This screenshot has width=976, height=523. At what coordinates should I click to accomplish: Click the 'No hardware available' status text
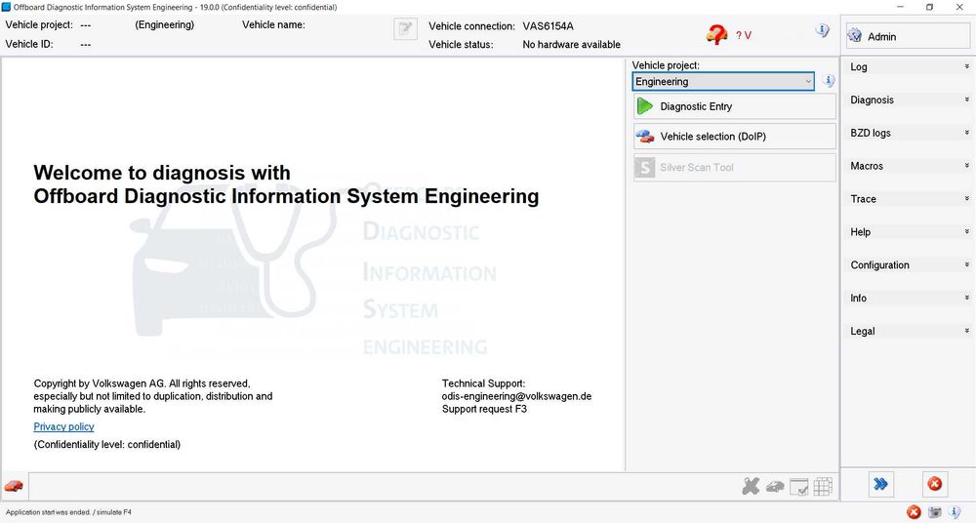coord(571,44)
